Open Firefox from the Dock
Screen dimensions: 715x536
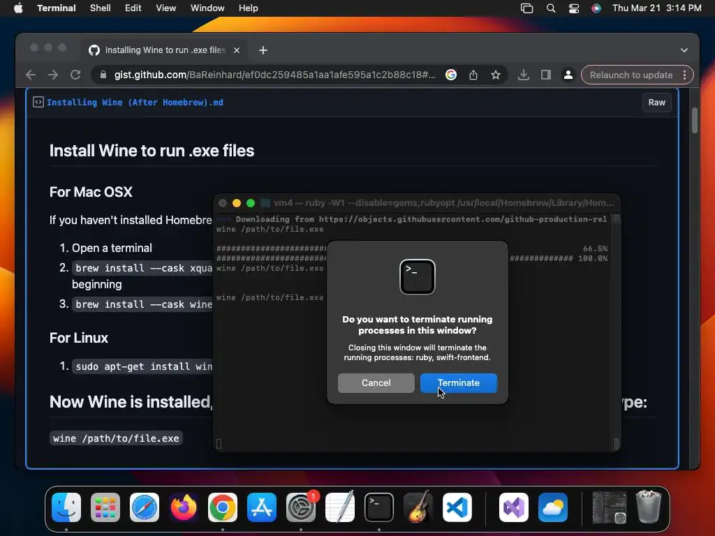pos(184,507)
